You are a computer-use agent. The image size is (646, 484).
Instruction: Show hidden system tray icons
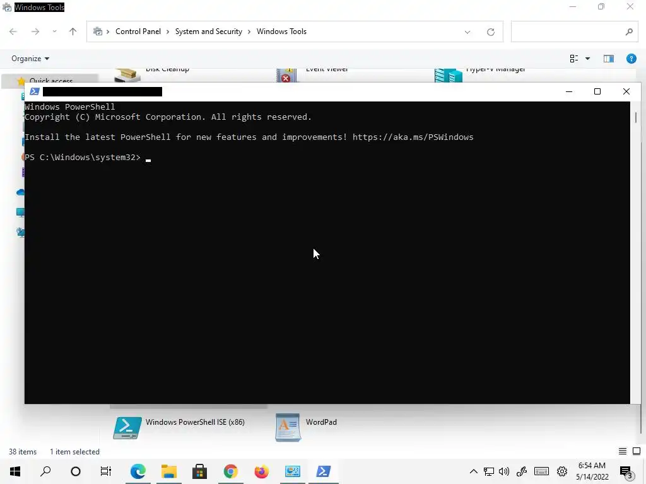click(473, 471)
